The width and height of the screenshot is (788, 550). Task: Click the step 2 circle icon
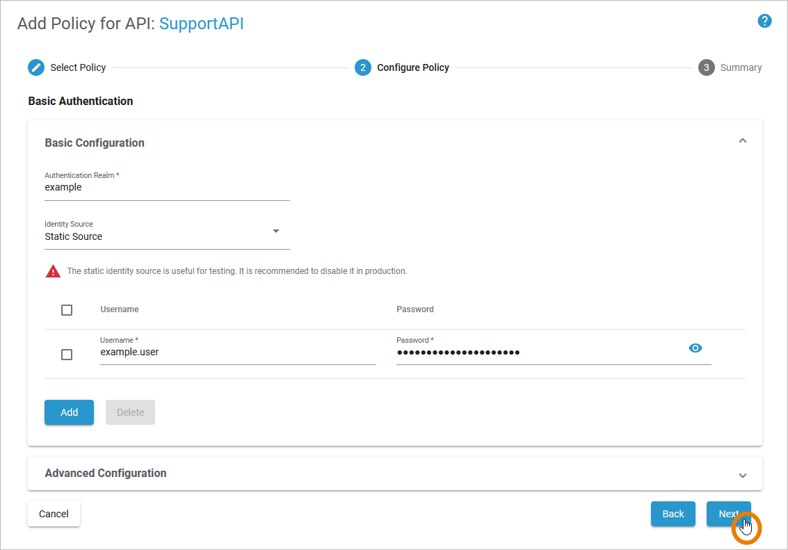(x=363, y=67)
